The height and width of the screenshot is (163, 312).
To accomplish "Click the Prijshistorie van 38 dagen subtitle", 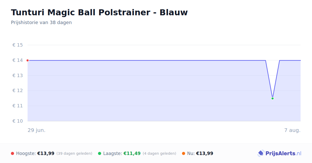I will [x=41, y=23].
